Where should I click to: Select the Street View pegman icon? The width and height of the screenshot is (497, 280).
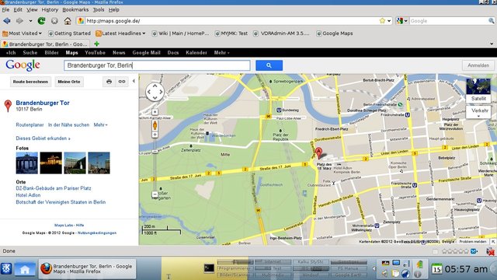(x=155, y=125)
